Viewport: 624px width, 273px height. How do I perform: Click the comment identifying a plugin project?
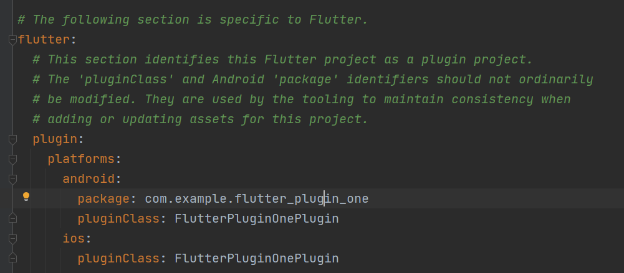[282, 60]
